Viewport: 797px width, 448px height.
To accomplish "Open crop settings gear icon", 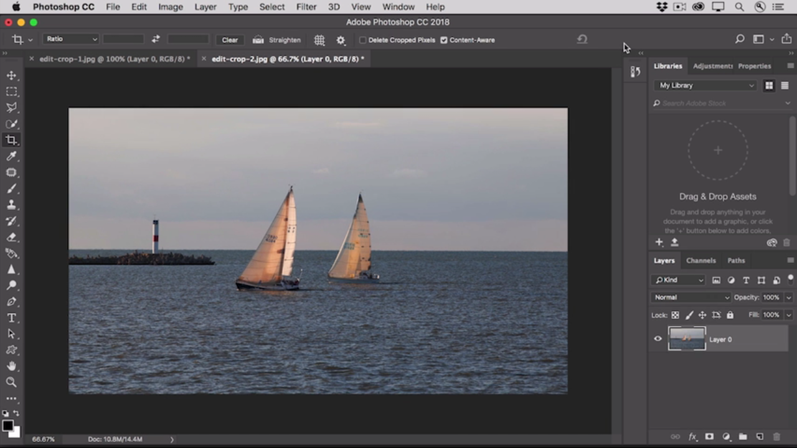I will [341, 40].
